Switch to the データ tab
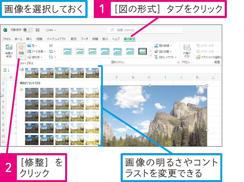 pos(84,39)
